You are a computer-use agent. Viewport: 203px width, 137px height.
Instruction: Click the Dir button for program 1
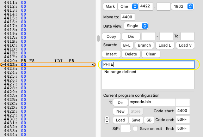coord(121,102)
